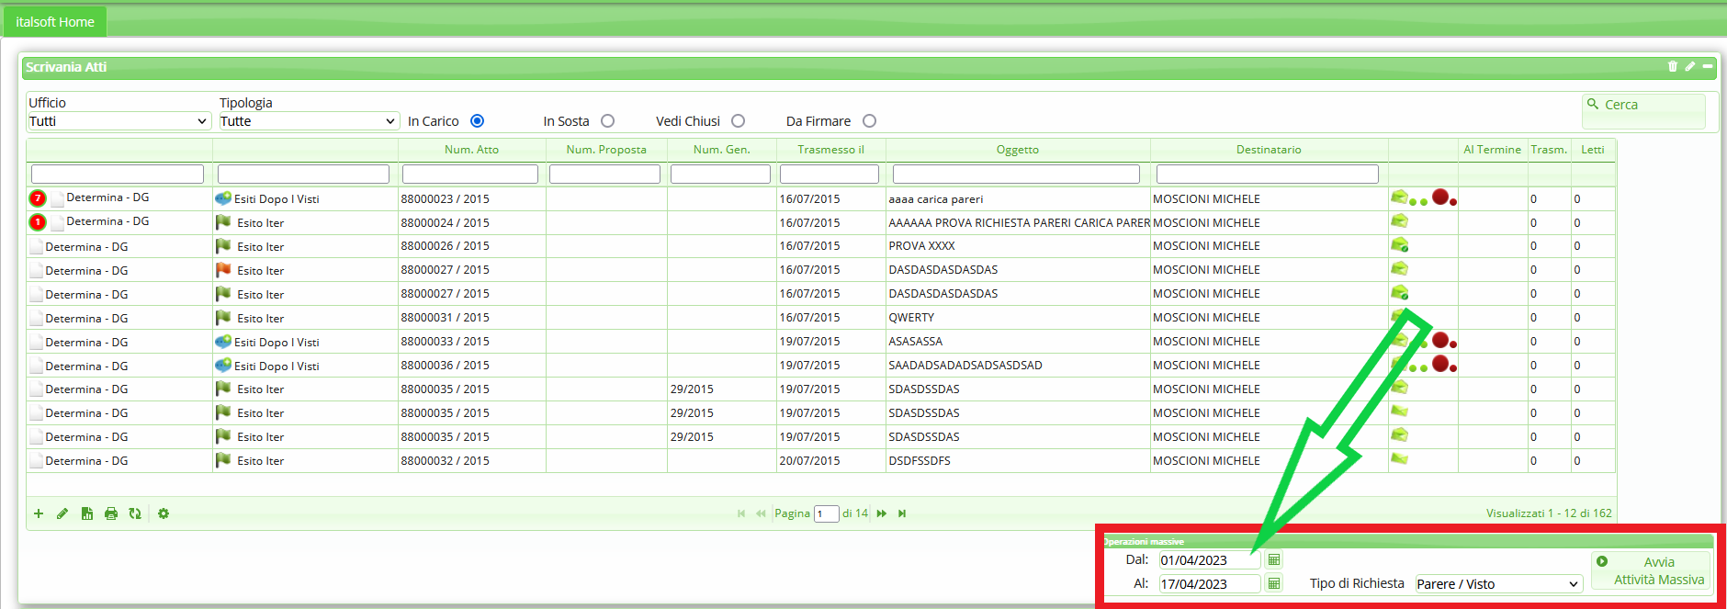Click the pencil edit icon in grid footer
The image size is (1727, 609).
pyautogui.click(x=62, y=513)
